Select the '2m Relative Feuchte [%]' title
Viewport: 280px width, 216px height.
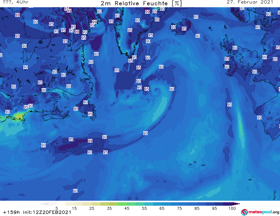click(141, 3)
